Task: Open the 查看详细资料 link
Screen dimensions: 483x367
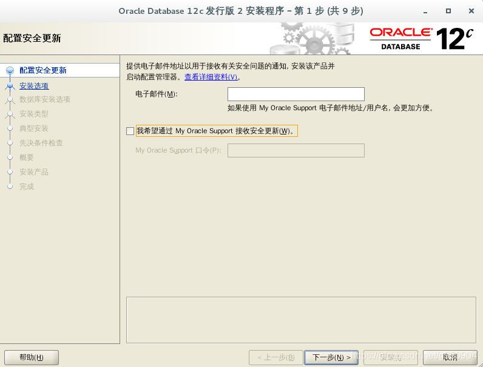Action: click(x=211, y=77)
